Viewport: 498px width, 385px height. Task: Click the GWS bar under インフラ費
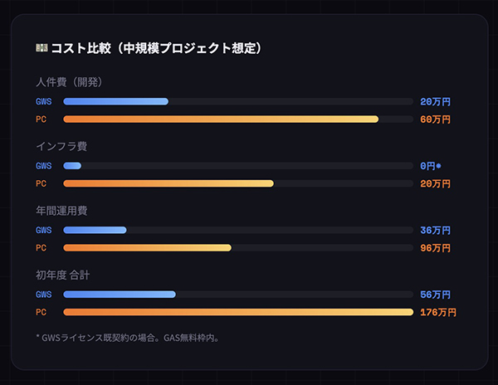[72, 166]
